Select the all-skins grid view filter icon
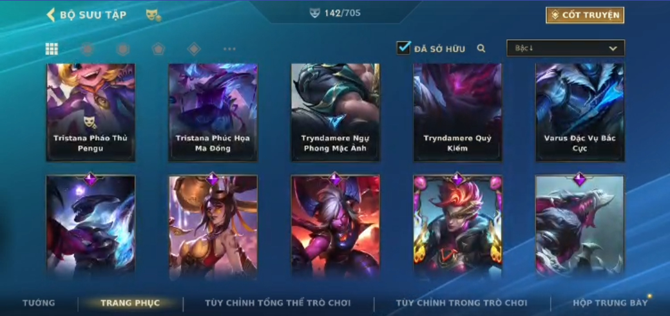This screenshot has height=316, width=670. tap(52, 49)
